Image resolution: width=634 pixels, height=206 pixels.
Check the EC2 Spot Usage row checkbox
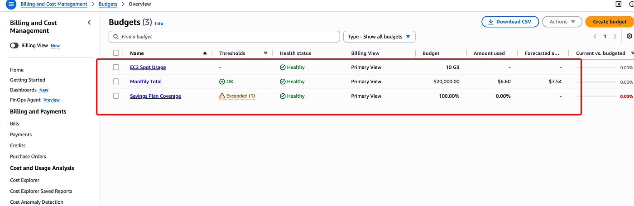[x=116, y=67]
